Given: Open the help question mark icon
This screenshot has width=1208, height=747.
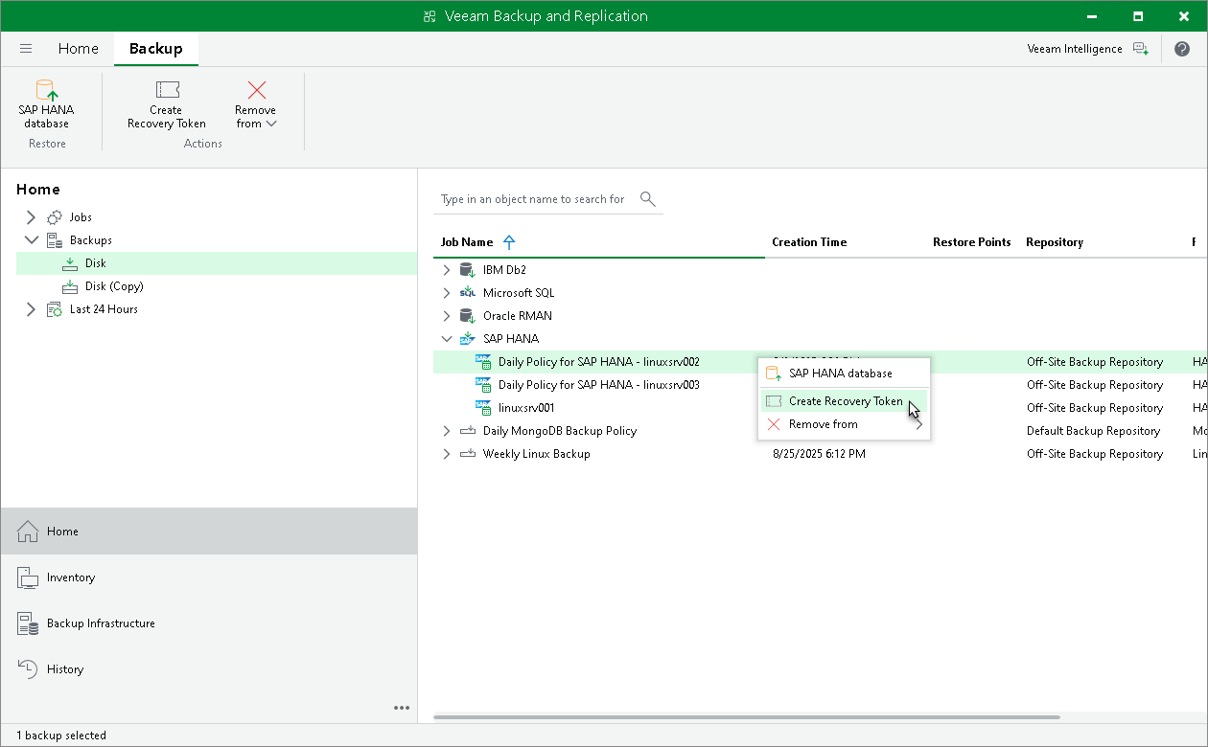Looking at the screenshot, I should pyautogui.click(x=1182, y=49).
